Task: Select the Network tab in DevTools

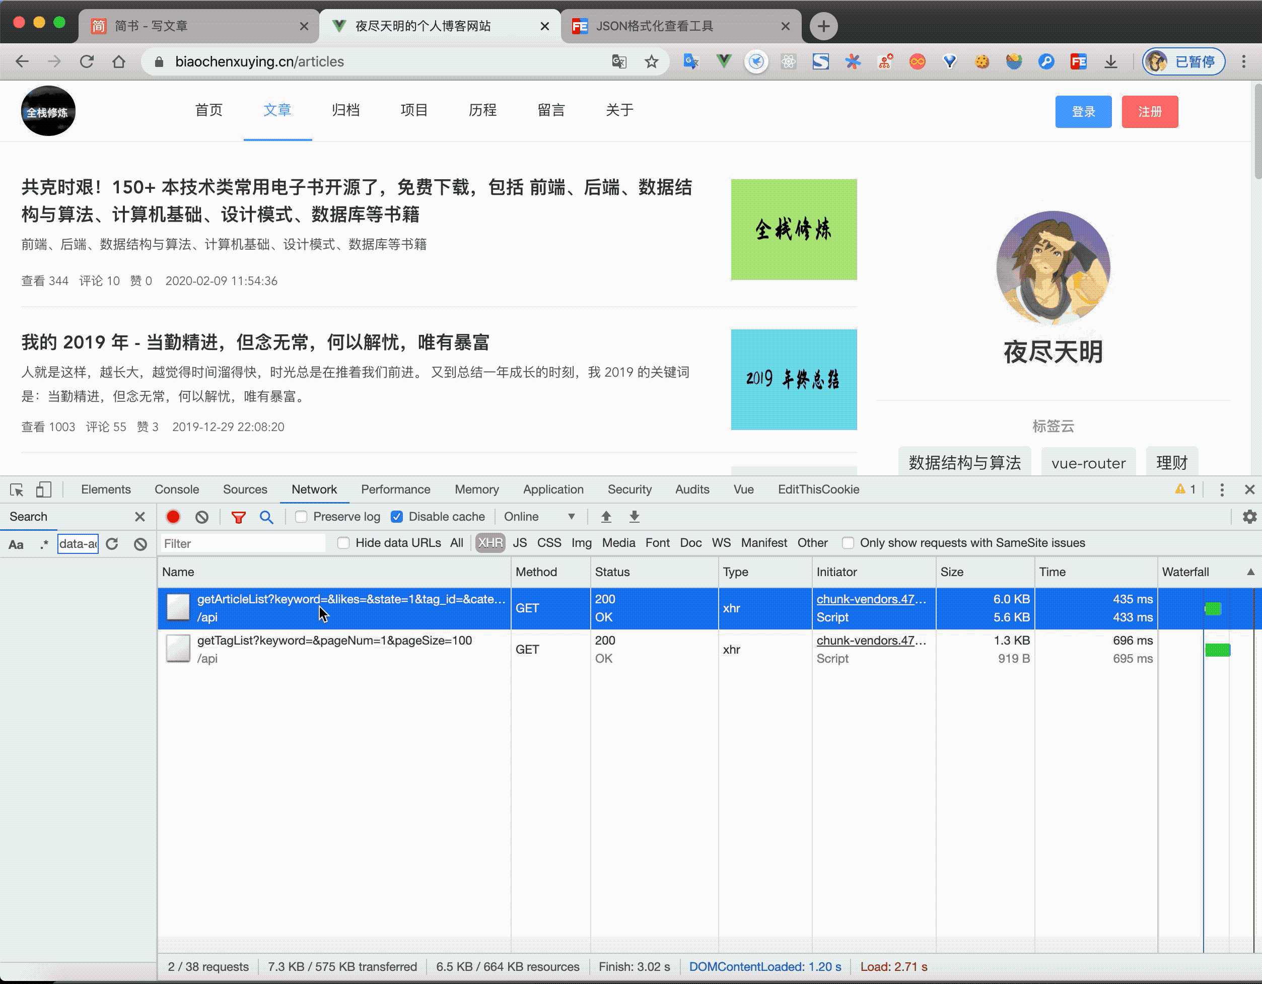Action: [x=314, y=489]
